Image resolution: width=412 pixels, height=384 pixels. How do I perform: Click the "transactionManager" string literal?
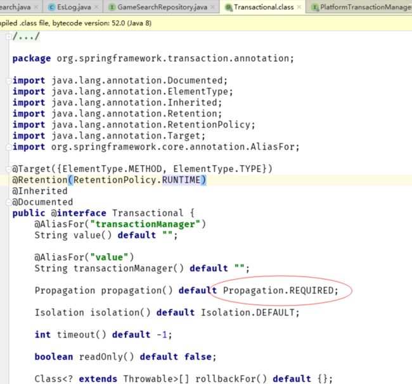pyautogui.click(x=145, y=224)
